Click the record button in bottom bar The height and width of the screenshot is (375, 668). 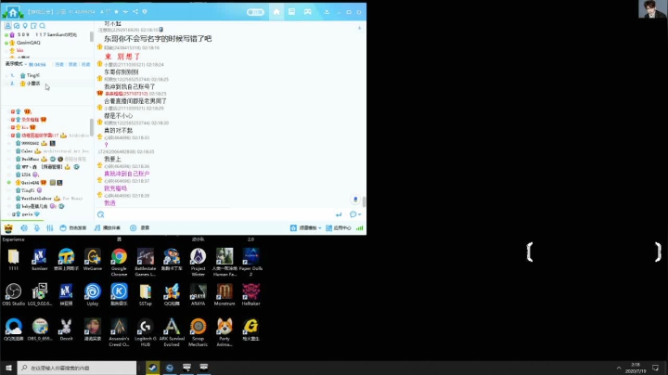tap(140, 228)
